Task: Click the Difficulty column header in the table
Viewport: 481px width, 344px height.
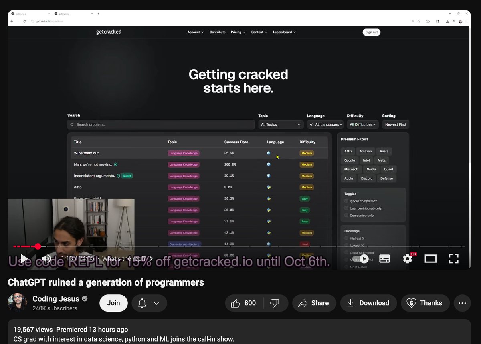Action: point(307,142)
